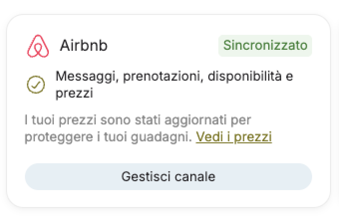Viewport: 339px width, 216px height.
Task: Open the Vedi i prezzi link
Action: 234,137
